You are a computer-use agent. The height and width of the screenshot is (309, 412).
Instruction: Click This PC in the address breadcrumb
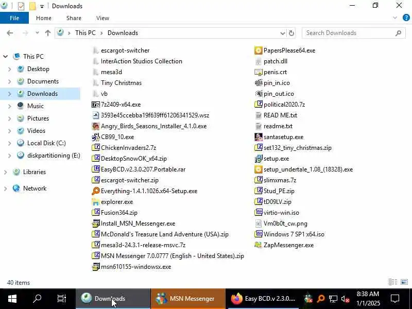85,33
